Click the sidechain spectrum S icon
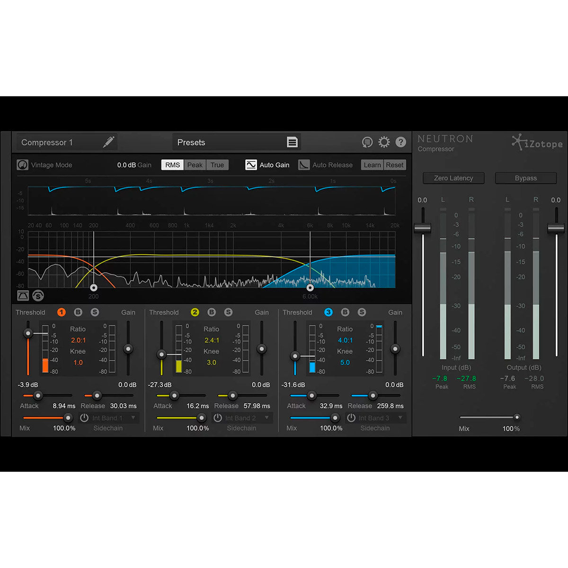568x568 pixels. coord(39,296)
